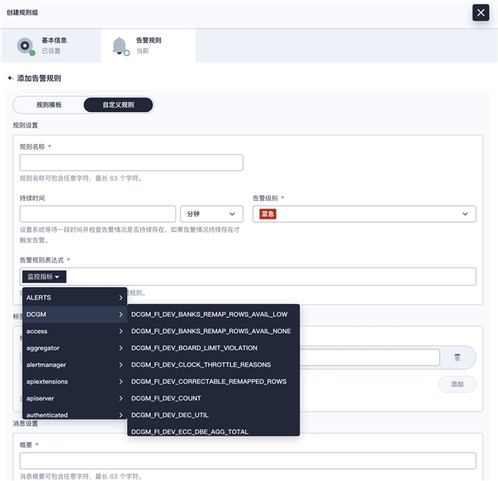
Task: Click the 规则名称 input field
Action: (131, 162)
